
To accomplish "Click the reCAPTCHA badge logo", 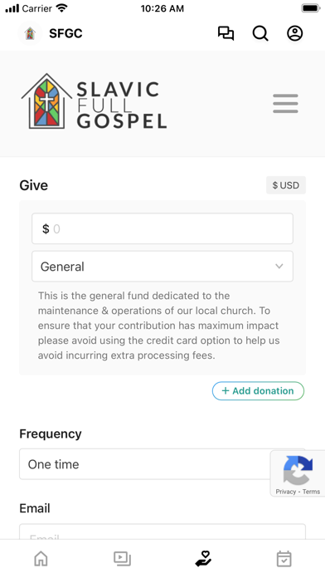I will [298, 470].
